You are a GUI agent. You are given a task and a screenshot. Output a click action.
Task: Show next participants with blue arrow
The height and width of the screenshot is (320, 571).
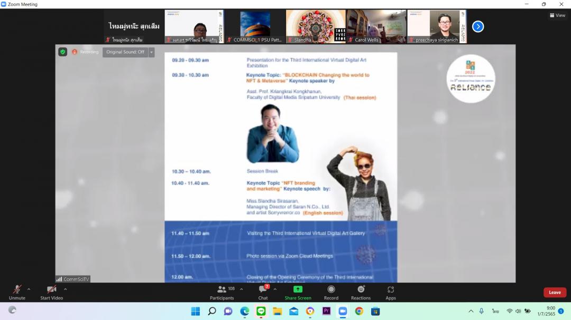point(478,26)
